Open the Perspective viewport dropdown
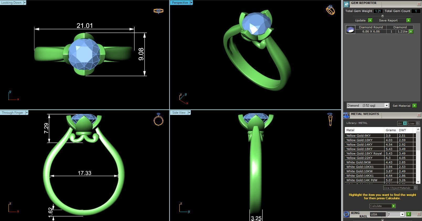 pos(191,3)
